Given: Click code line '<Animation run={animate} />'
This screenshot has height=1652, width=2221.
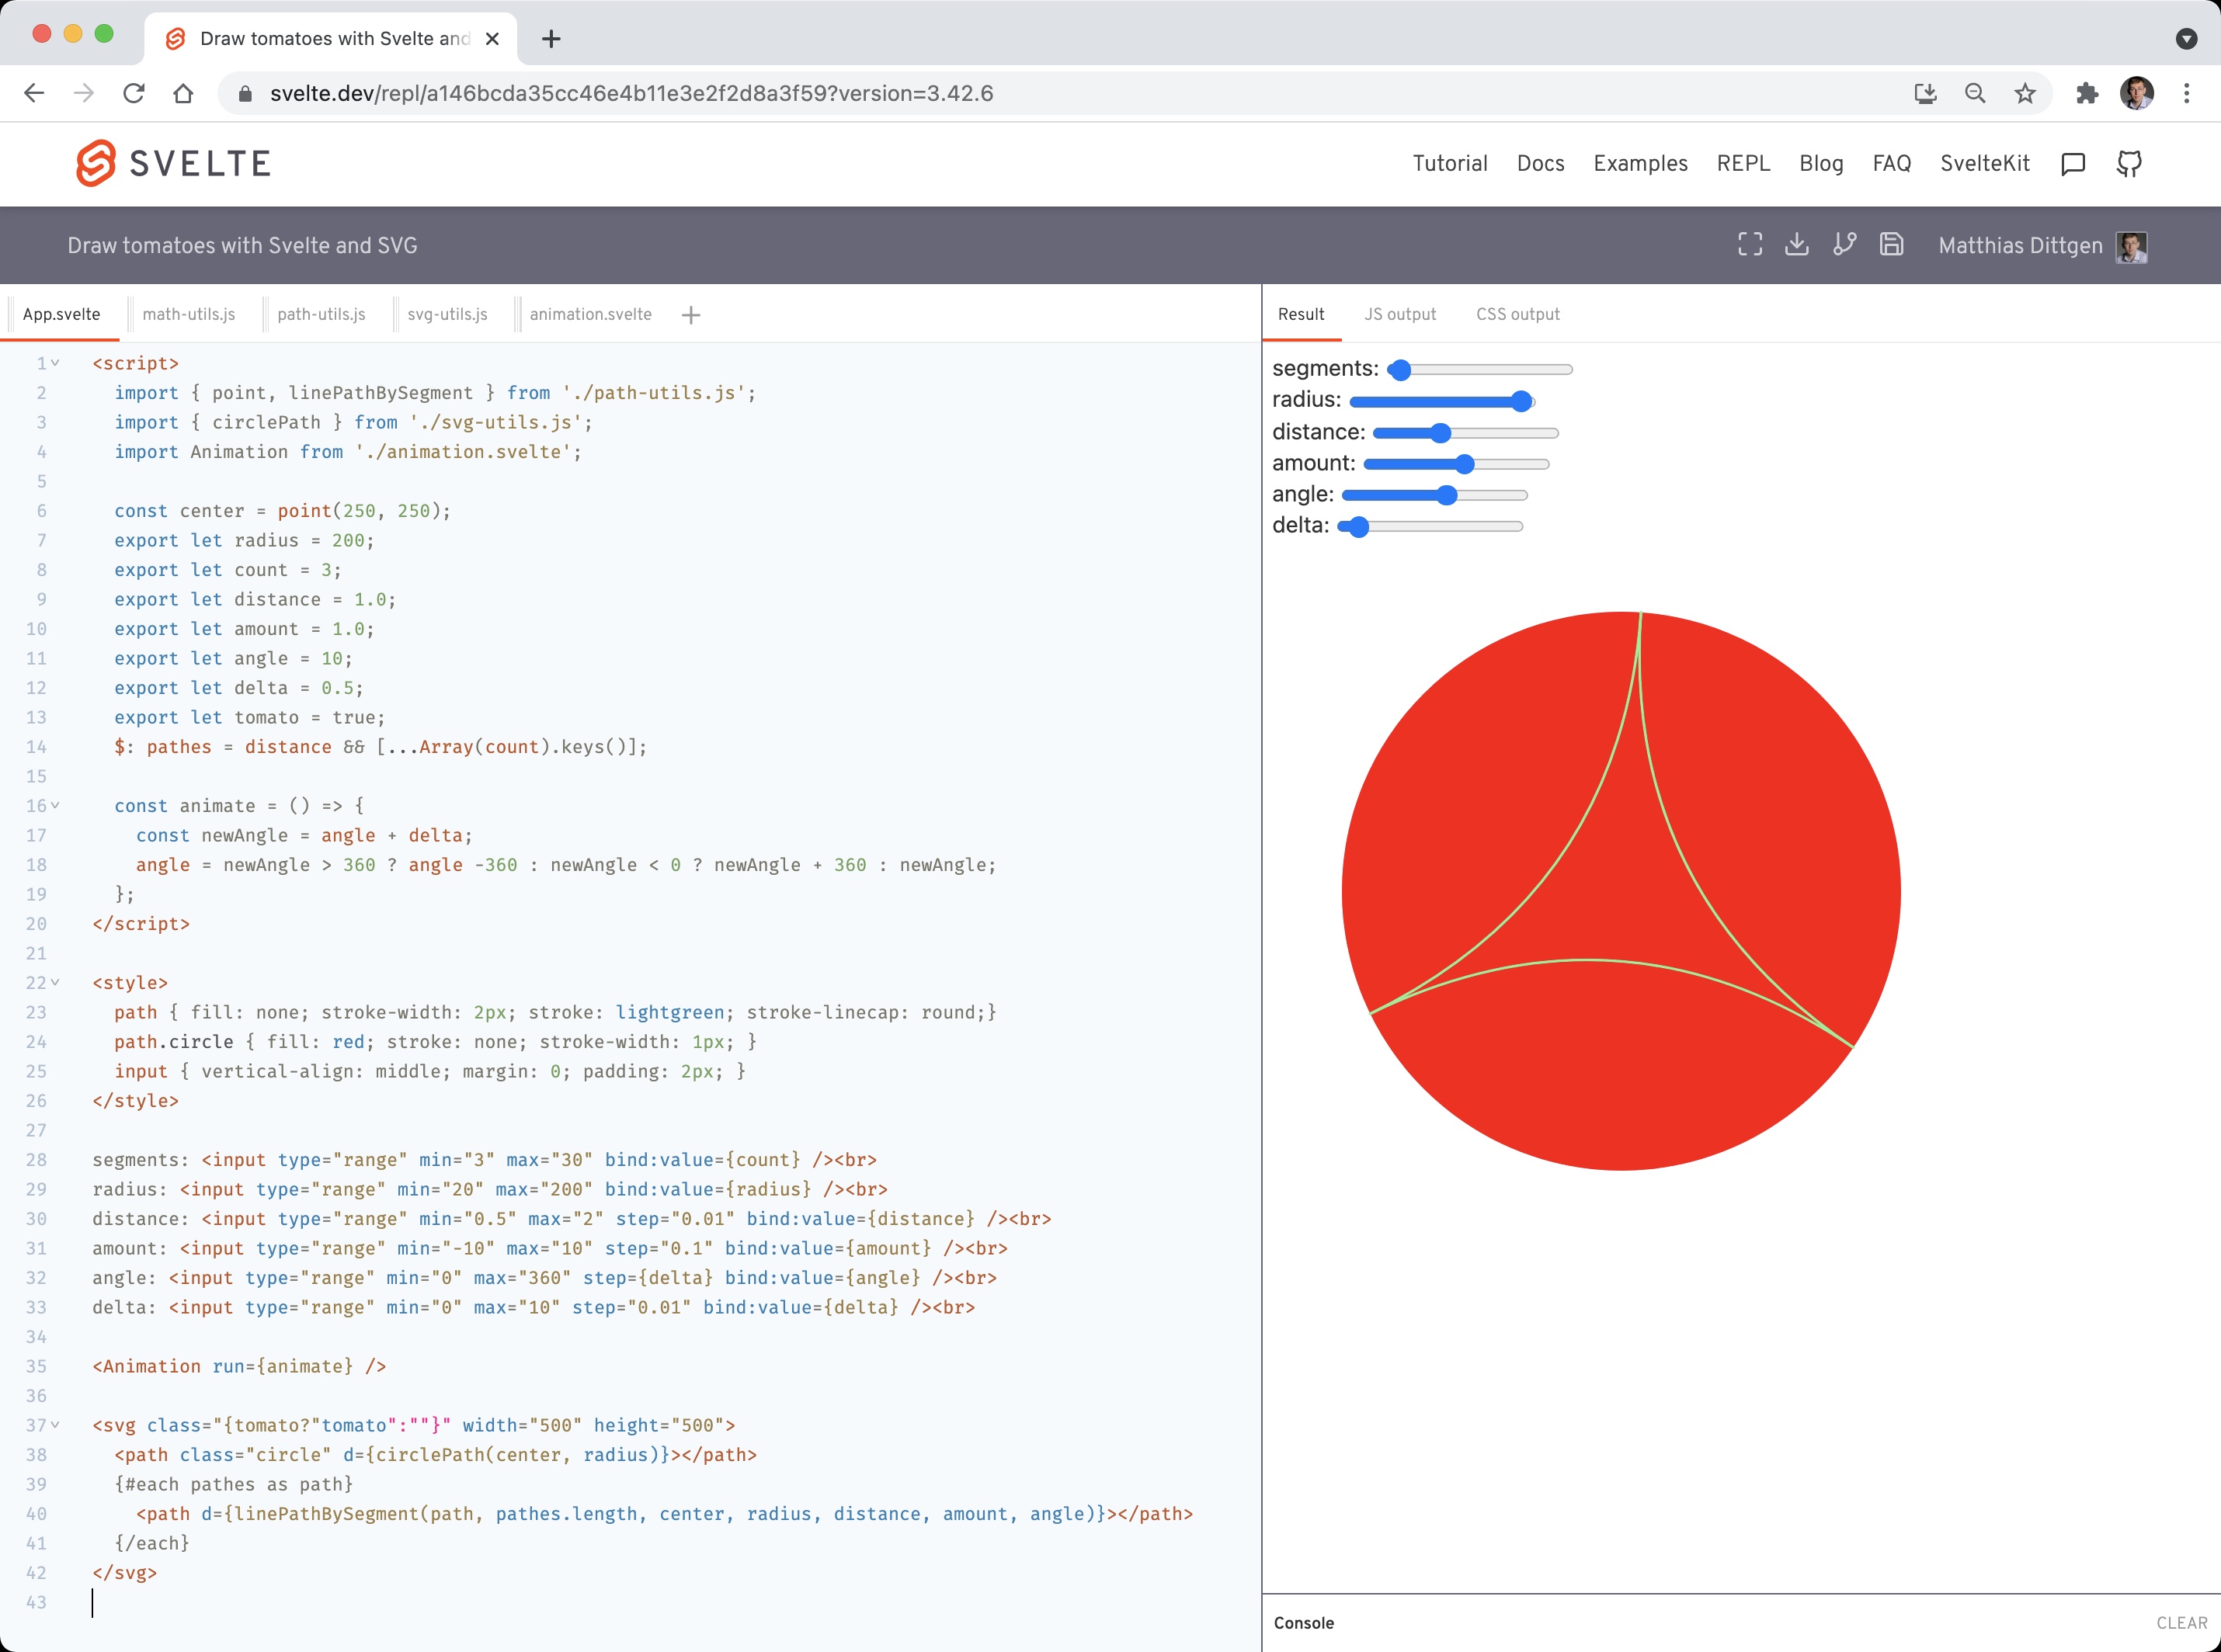Looking at the screenshot, I should [x=239, y=1366].
